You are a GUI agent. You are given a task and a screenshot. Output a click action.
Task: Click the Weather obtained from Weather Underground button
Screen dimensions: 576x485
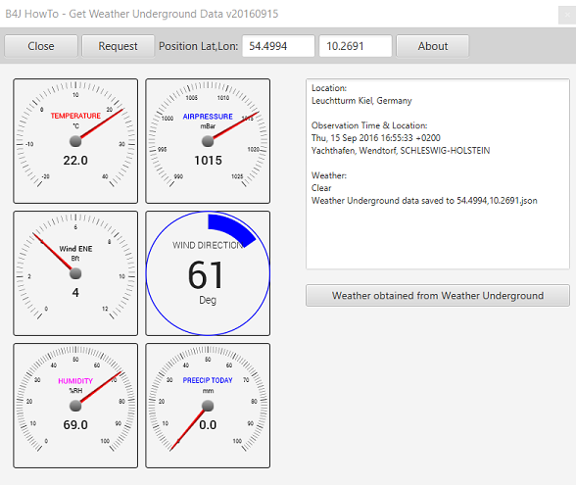[438, 296]
